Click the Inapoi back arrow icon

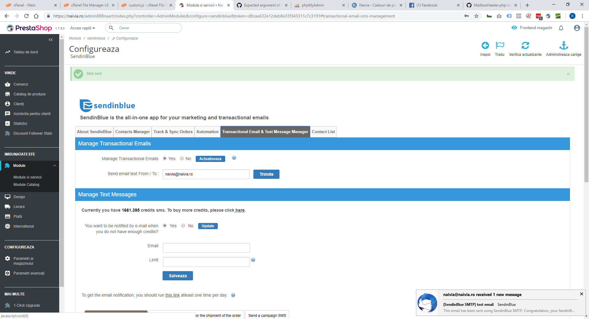pos(485,45)
